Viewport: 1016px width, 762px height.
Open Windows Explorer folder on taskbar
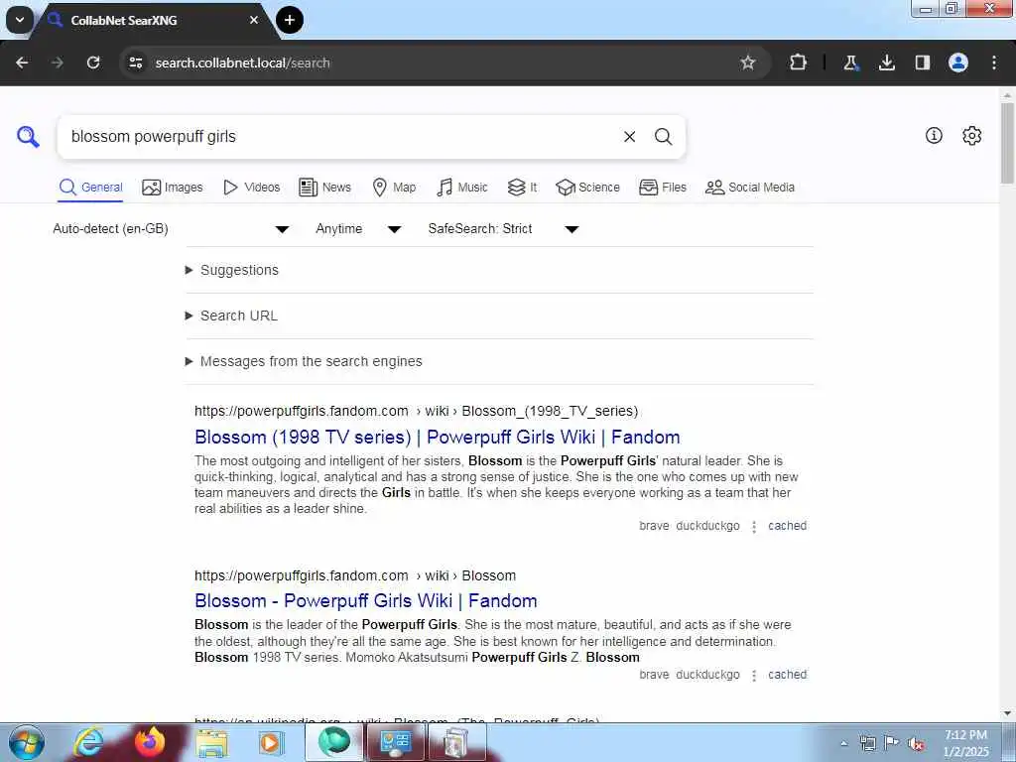[212, 744]
